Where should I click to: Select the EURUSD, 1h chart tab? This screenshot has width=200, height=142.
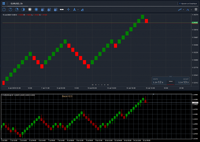(x=17, y=4)
